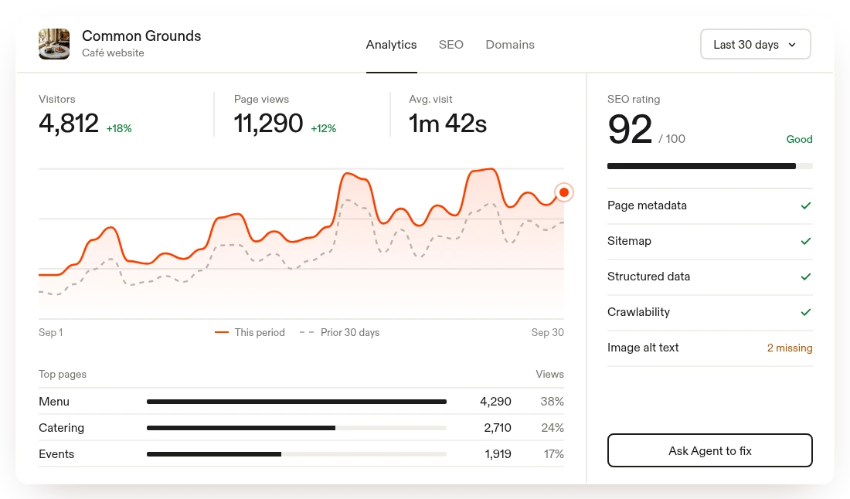
Task: Select the Menu row label
Action: (x=54, y=402)
